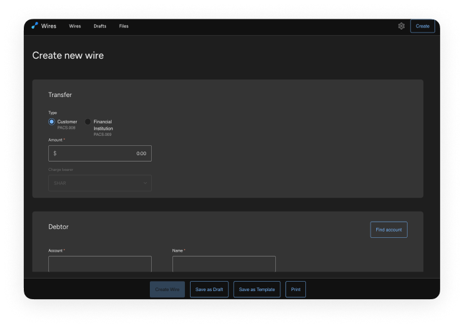Hit the Print button
The width and height of the screenshot is (464, 328).
295,290
